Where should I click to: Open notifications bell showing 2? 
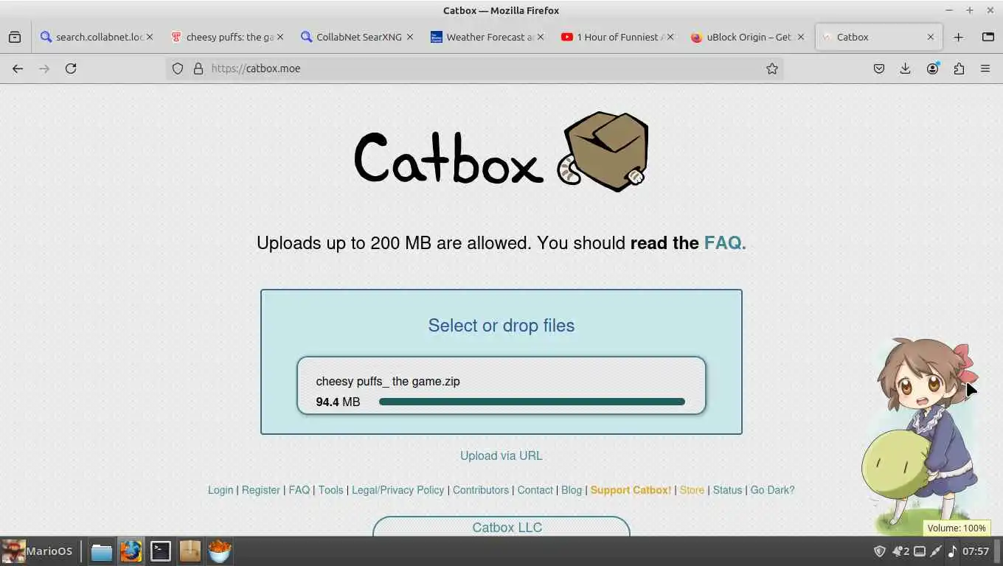click(900, 551)
